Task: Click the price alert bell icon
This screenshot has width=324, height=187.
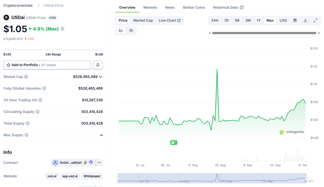Action: pos(98,65)
